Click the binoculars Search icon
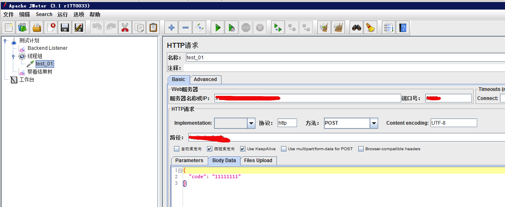The width and height of the screenshot is (505, 207). (x=357, y=28)
